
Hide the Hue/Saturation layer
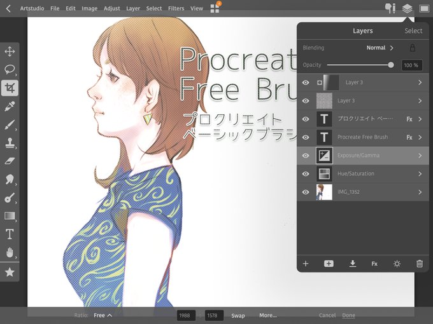[306, 174]
